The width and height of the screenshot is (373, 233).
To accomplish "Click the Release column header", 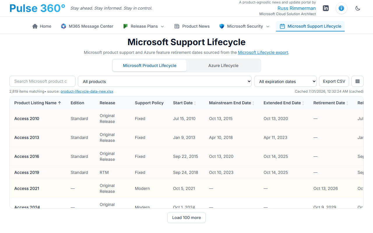I will coord(107,103).
